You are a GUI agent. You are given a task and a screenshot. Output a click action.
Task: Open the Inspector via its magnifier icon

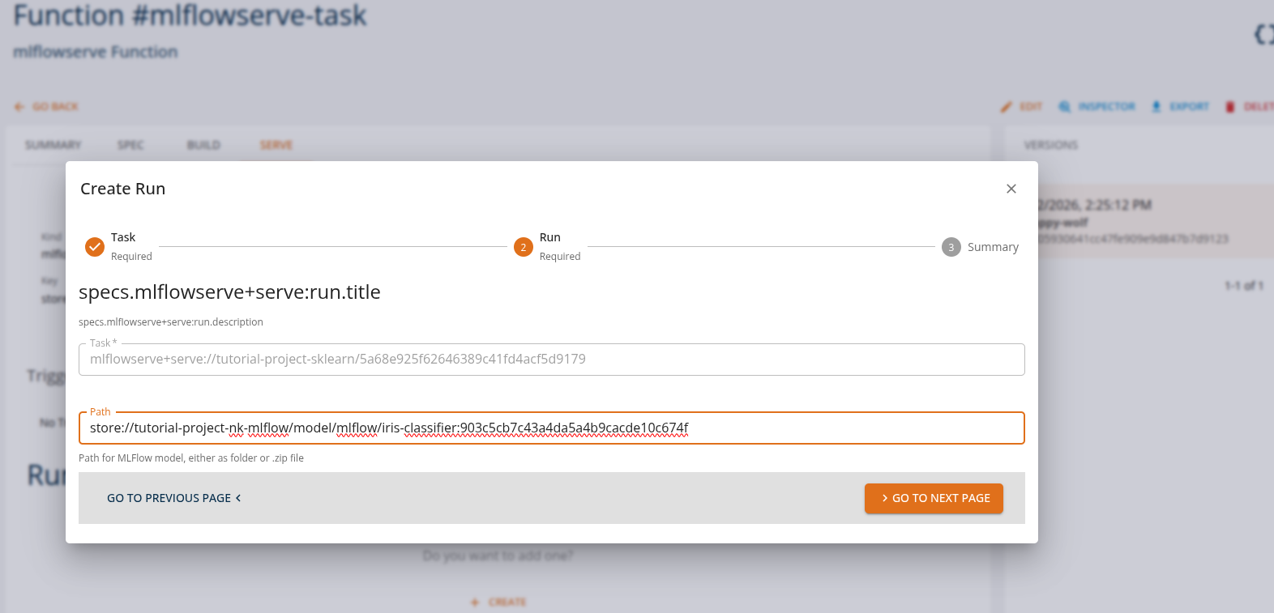1064,106
